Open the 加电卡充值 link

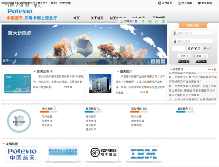tap(138, 121)
